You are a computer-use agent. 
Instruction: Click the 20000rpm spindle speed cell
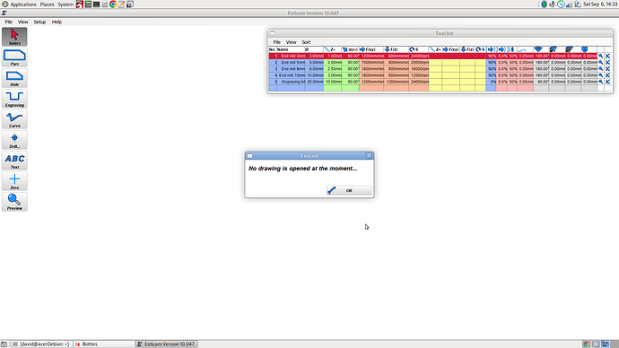click(419, 63)
